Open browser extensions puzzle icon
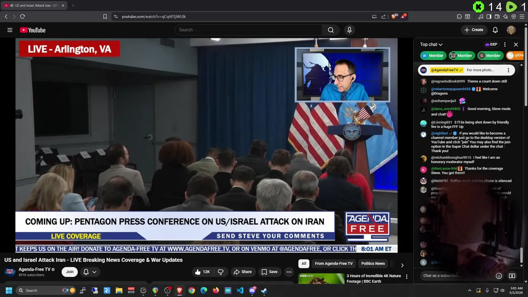The image size is (528, 297). point(459,16)
